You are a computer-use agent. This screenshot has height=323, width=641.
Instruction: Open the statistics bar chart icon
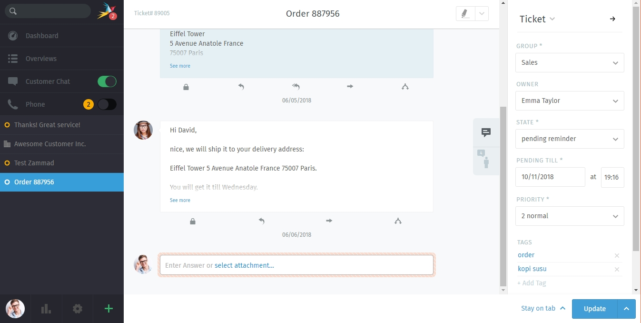click(x=46, y=309)
